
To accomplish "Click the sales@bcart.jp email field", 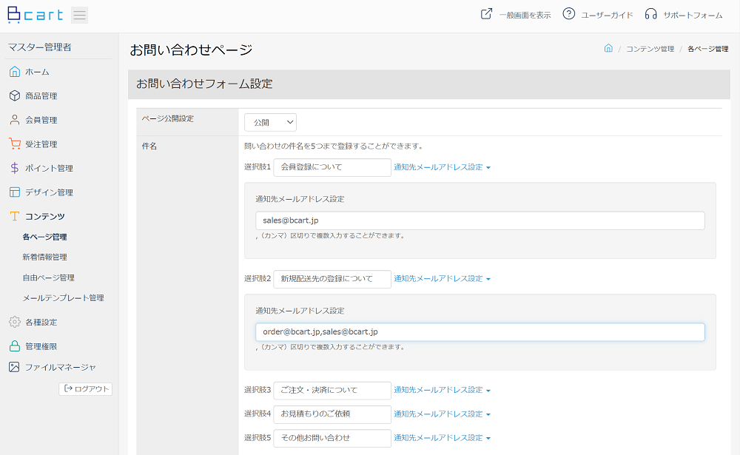I will (x=480, y=220).
